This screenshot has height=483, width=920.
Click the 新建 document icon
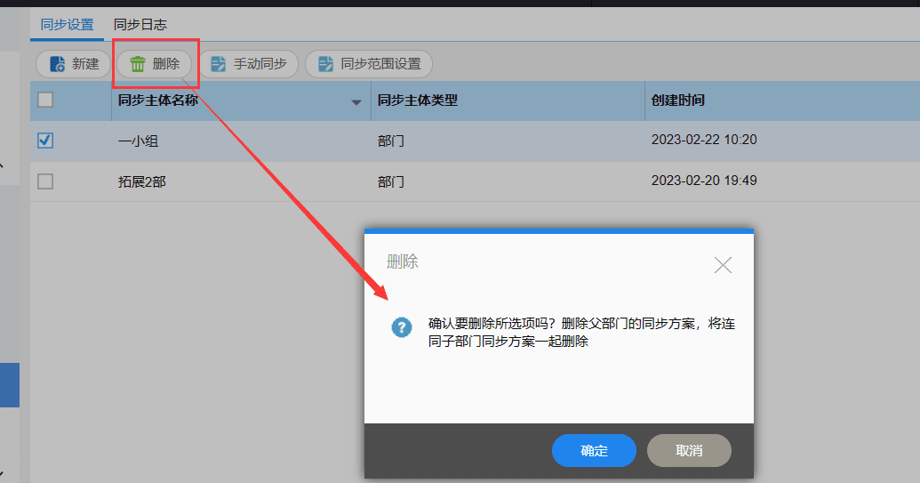(x=58, y=64)
